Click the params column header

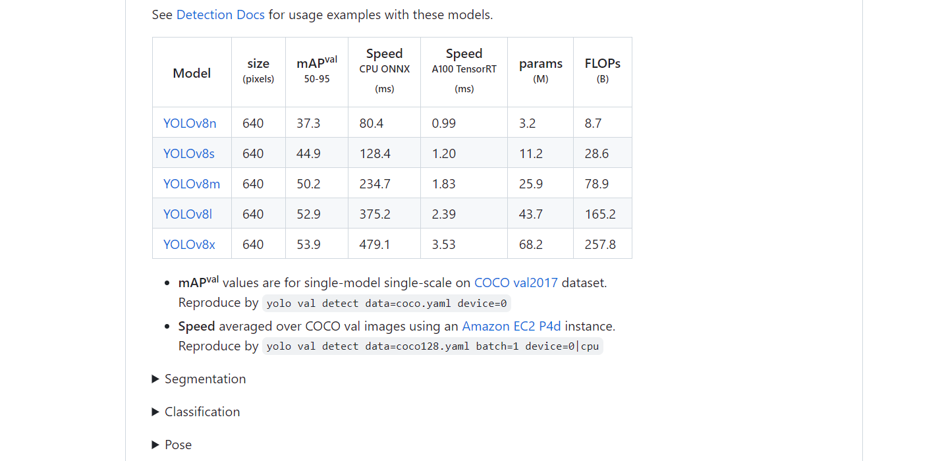click(540, 69)
